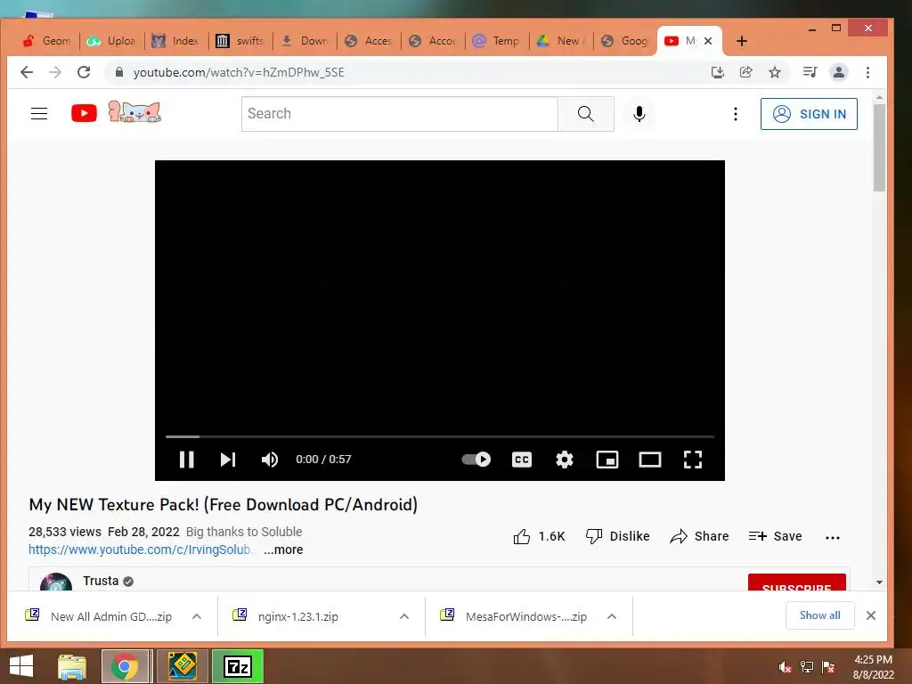
Task: Open the video player settings gear
Action: (x=564, y=460)
